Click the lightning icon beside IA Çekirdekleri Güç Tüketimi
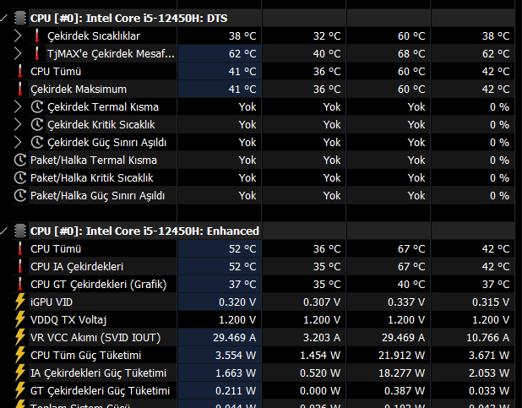Screen dimensions: 522x408 click(x=20, y=373)
